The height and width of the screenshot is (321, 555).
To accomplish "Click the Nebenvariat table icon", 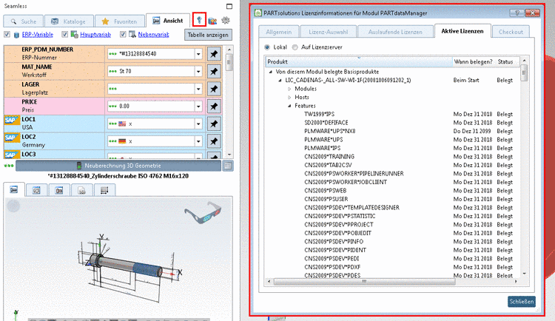I will point(132,34).
